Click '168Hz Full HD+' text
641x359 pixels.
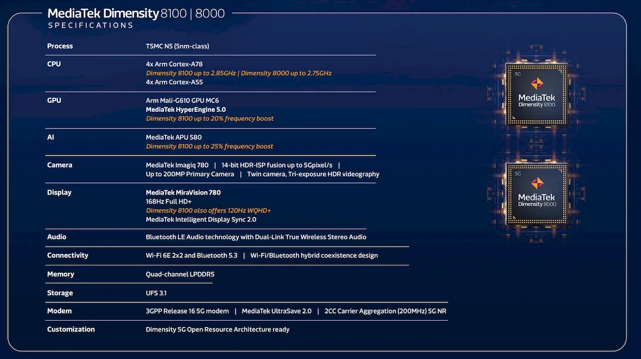[169, 201]
